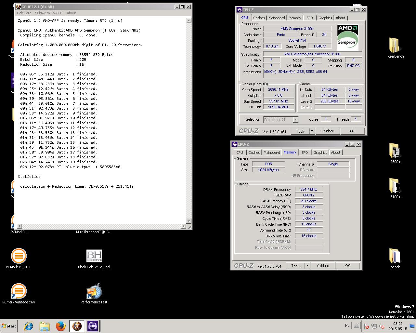Click the DRAM Frequency 224.7 MHz value
This screenshot has height=333, width=416.
(x=309, y=189)
